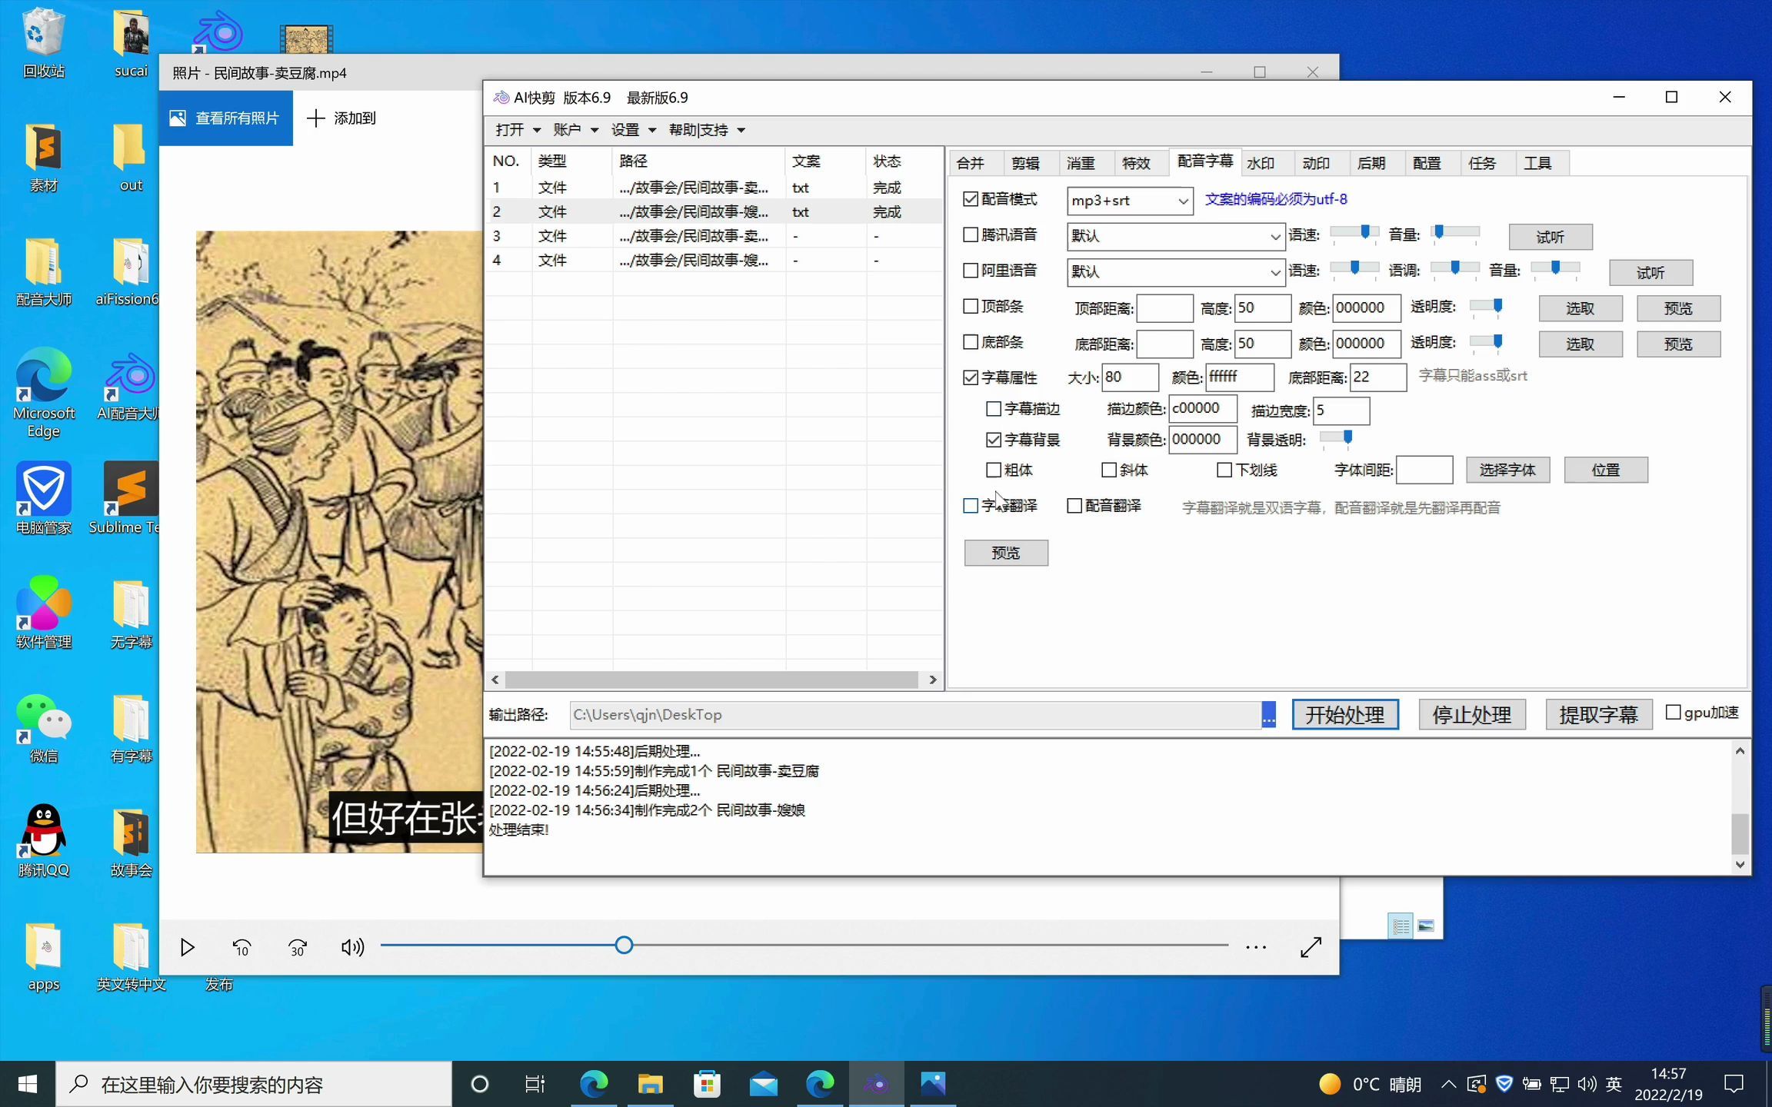The height and width of the screenshot is (1107, 1772).
Task: Enable the 阿里语音 checkbox
Action: click(x=971, y=270)
